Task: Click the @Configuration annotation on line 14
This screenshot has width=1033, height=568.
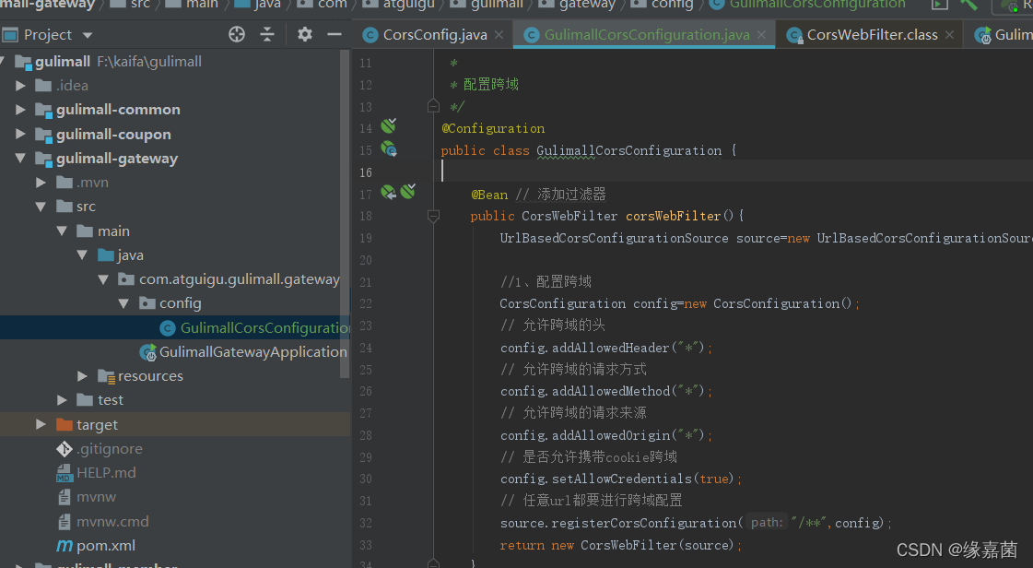Action: click(x=493, y=128)
